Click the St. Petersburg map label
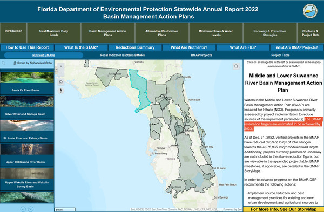 (x=159, y=153)
